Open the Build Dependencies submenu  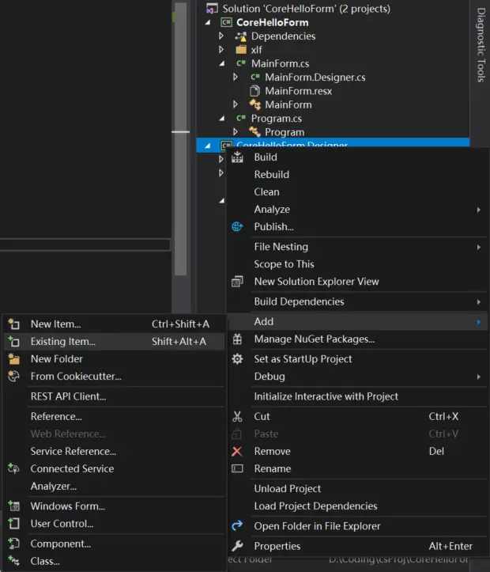point(357,301)
